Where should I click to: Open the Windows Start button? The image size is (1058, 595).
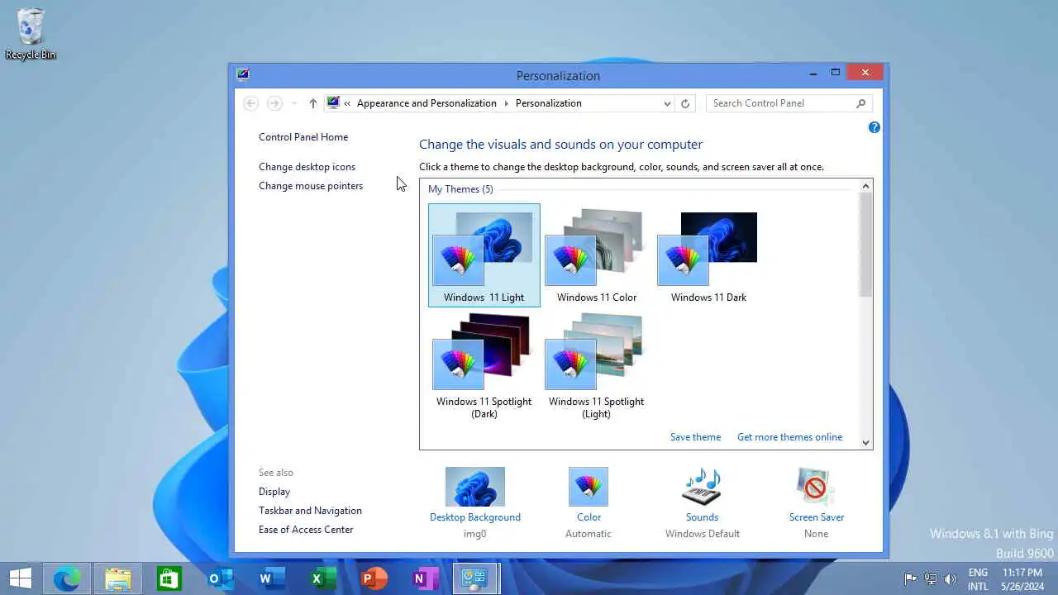pyautogui.click(x=20, y=578)
